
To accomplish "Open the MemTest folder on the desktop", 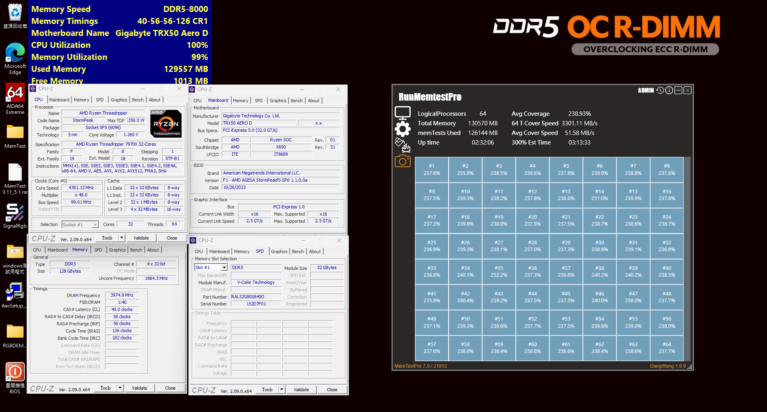I will tap(15, 136).
